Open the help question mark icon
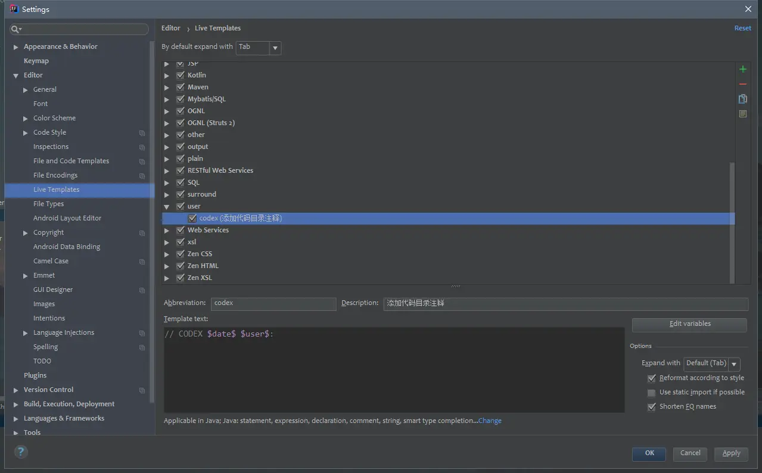 pyautogui.click(x=20, y=452)
